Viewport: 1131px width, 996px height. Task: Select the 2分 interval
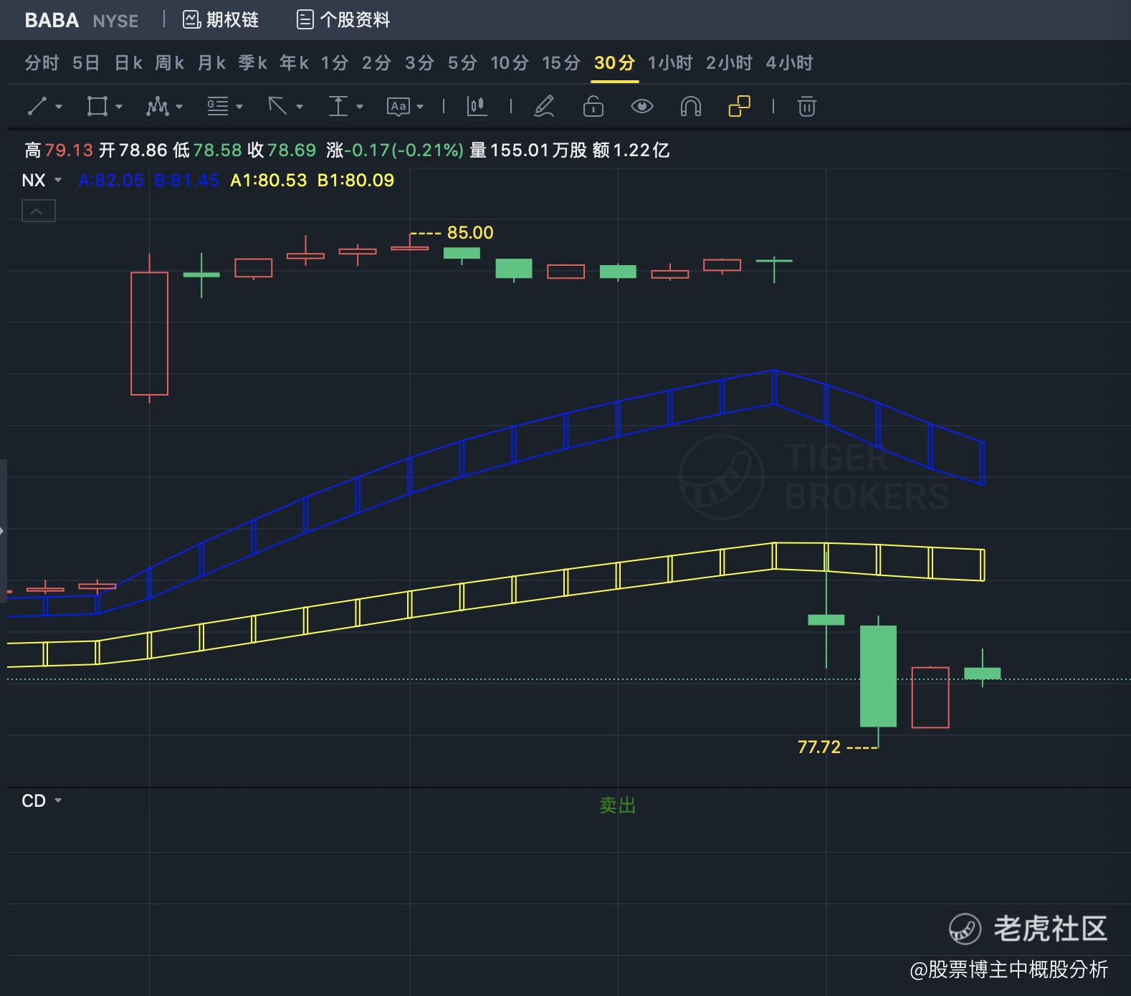pyautogui.click(x=376, y=63)
